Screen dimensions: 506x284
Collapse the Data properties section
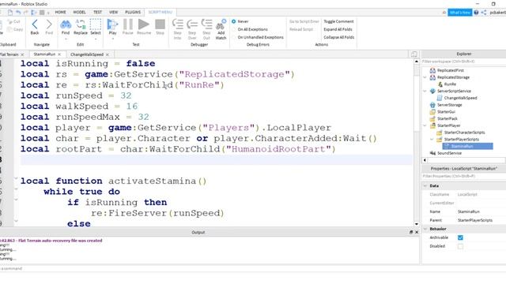click(425, 186)
